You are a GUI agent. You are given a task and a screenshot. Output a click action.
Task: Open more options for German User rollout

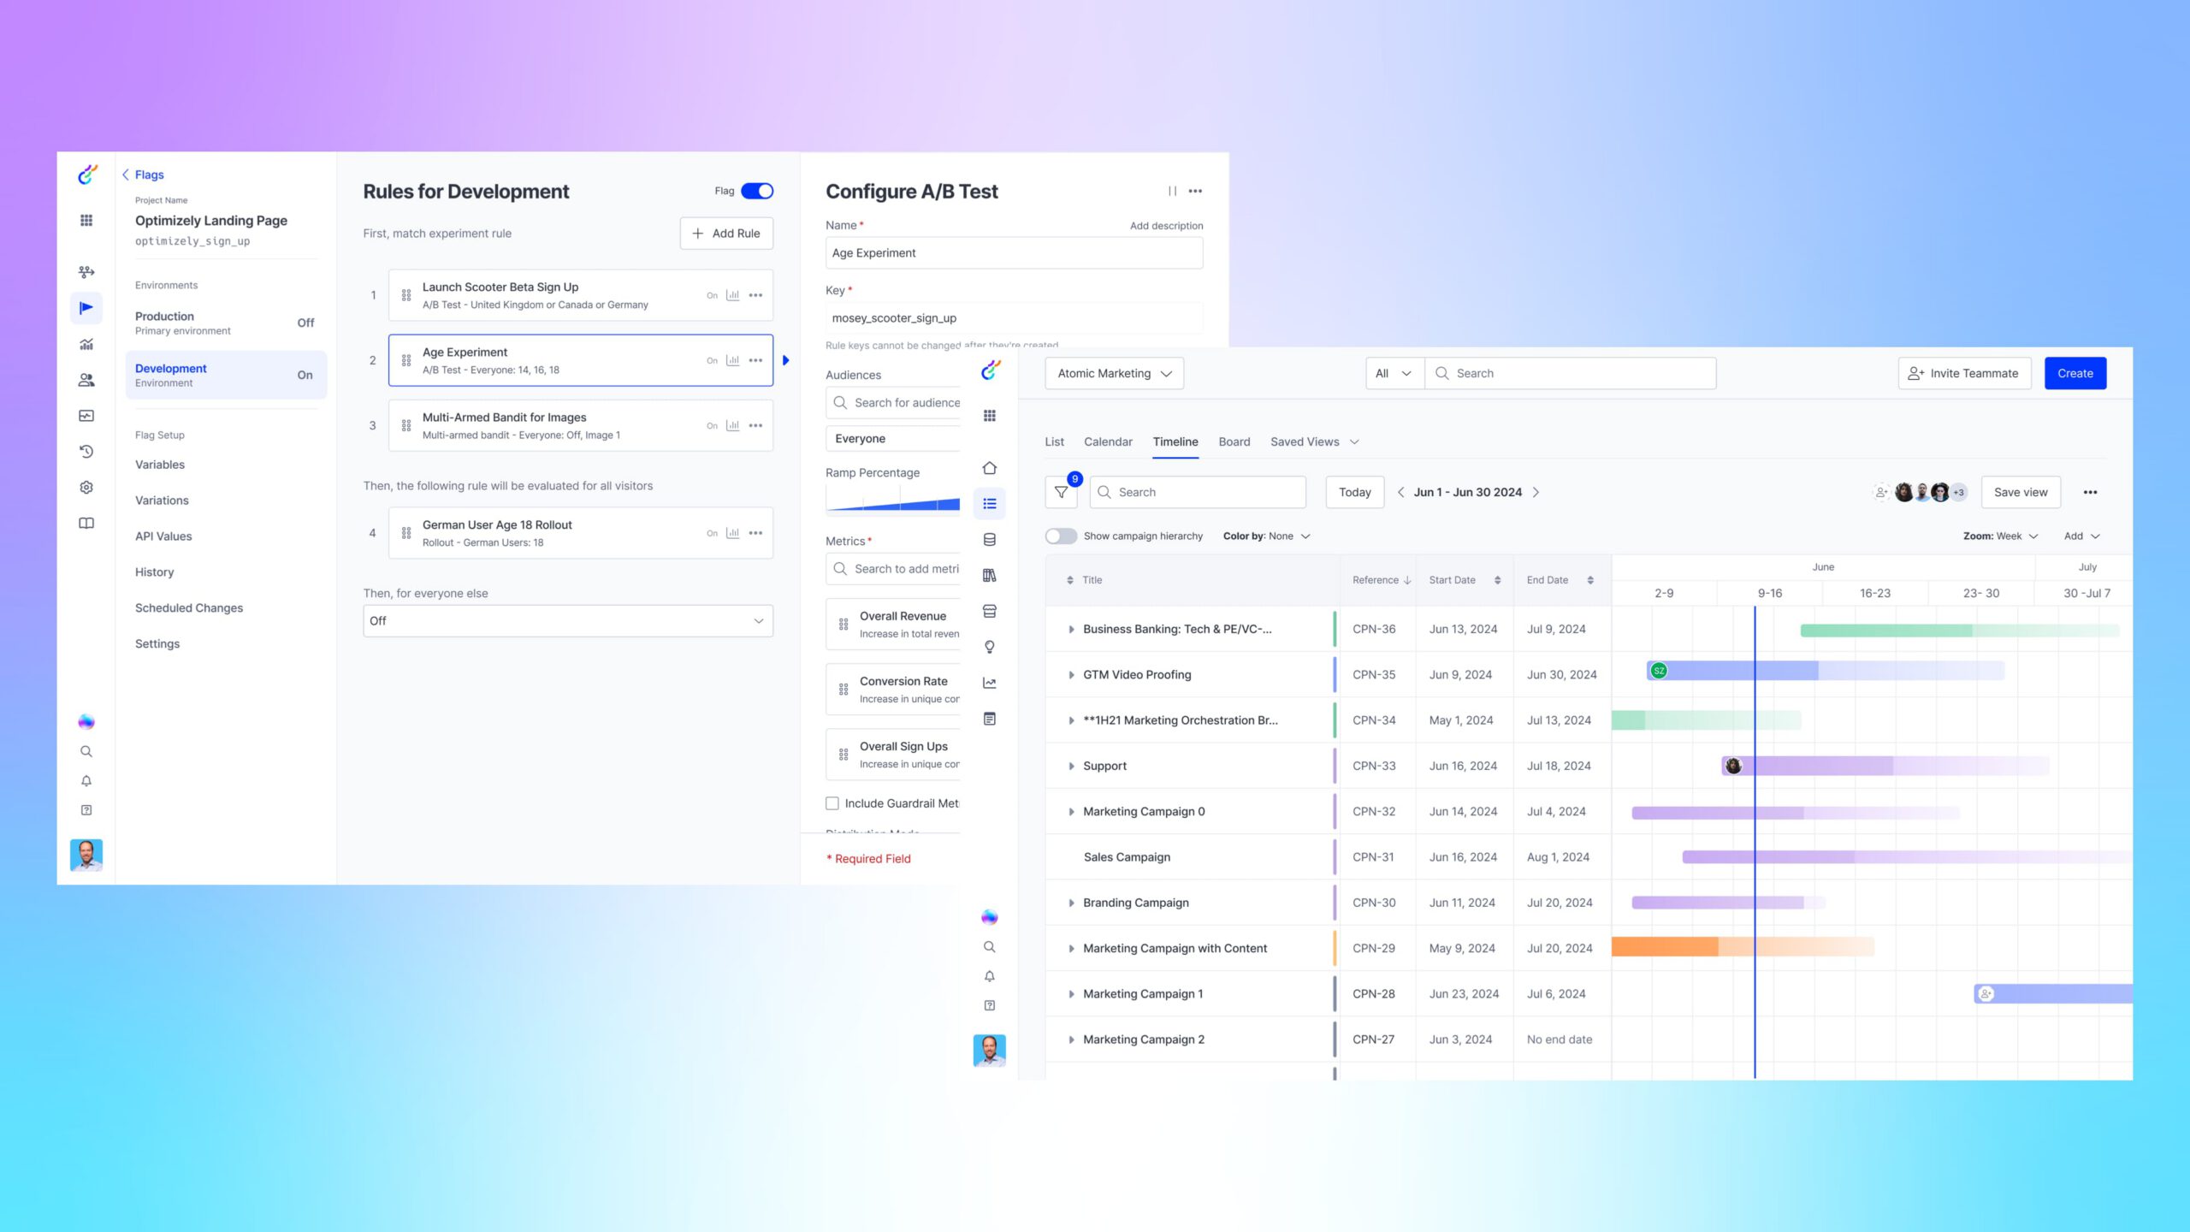coord(755,533)
